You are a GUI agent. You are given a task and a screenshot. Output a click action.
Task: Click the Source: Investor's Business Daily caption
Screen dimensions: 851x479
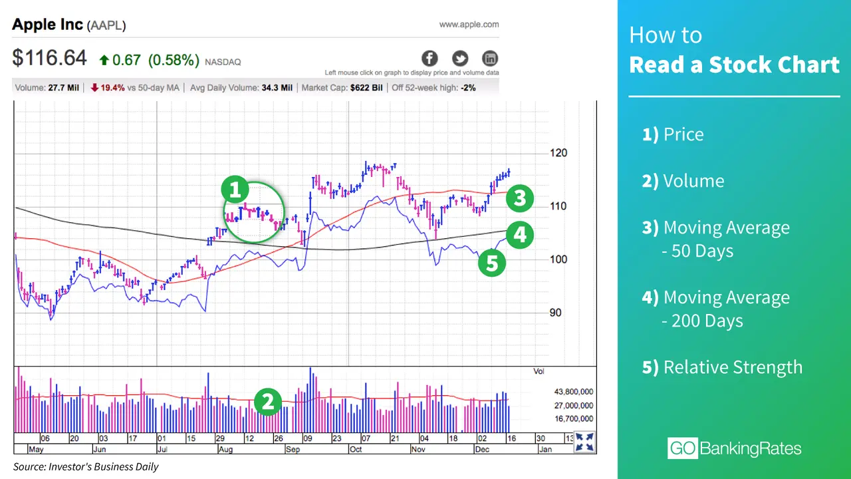[86, 466]
